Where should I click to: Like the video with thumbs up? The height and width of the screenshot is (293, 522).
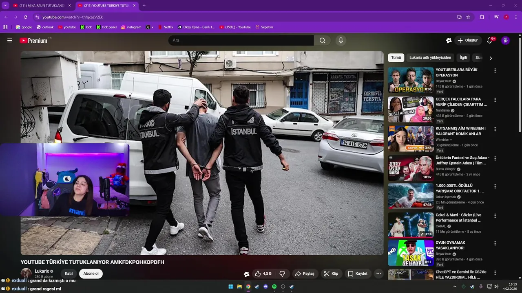tap(263, 273)
